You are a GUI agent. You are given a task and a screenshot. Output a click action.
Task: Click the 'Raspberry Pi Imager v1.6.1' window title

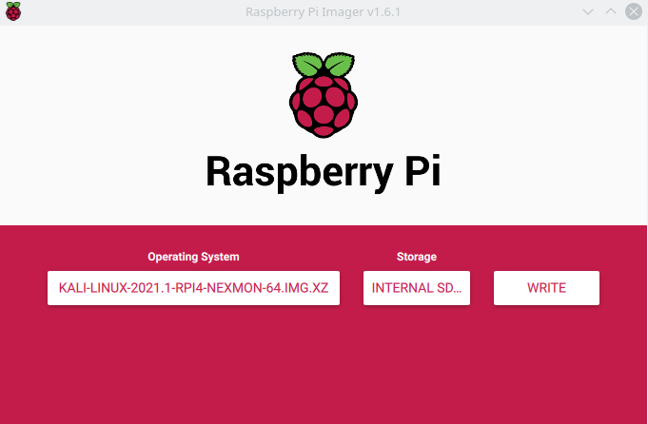tap(324, 12)
